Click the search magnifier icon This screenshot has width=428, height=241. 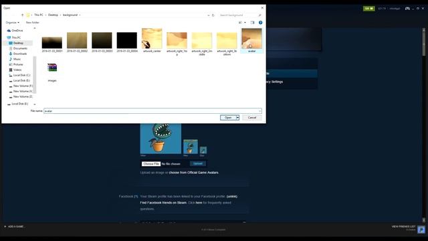(260, 15)
